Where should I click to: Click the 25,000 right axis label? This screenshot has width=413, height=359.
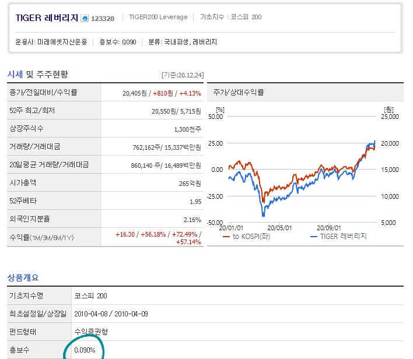point(390,117)
